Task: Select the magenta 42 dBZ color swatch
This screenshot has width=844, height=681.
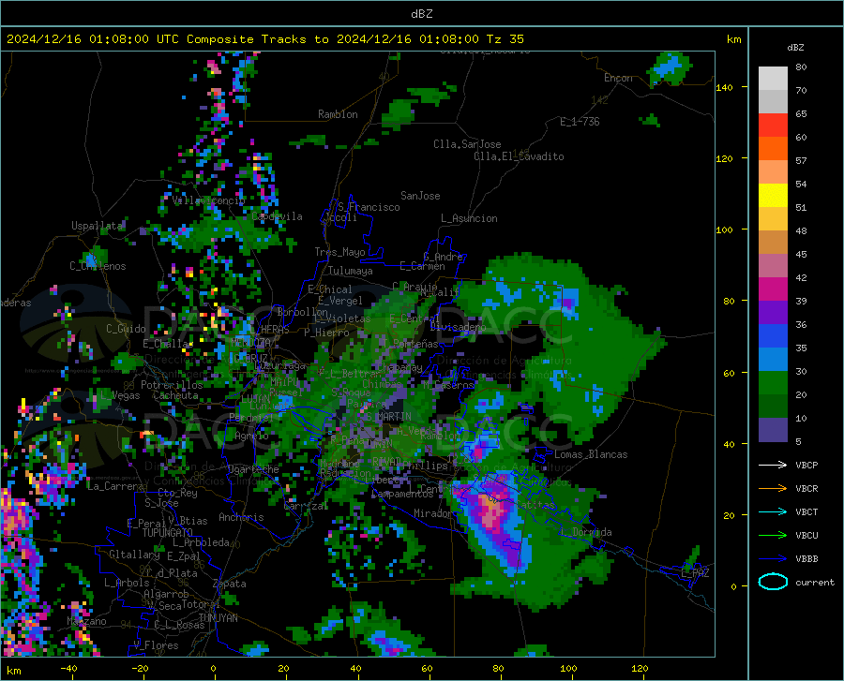Action: click(773, 289)
